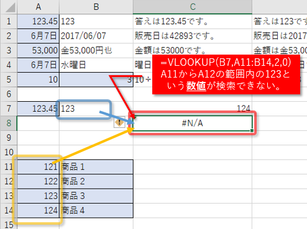Screen dimensions: 307x229
Task: Select row 12 header
Action: click(9, 181)
